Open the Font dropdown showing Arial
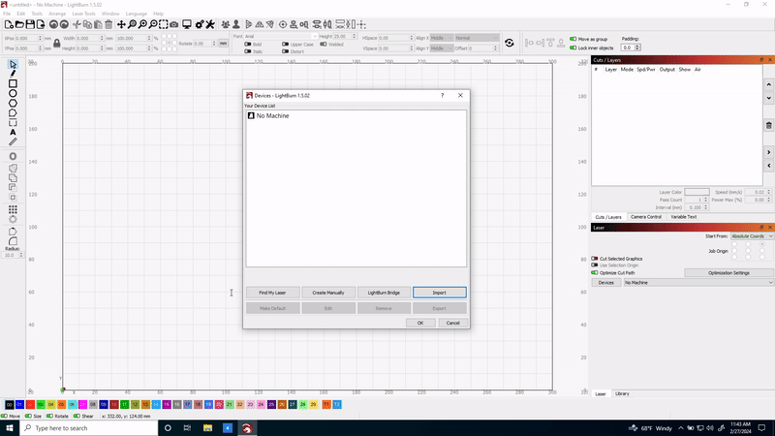 point(281,37)
